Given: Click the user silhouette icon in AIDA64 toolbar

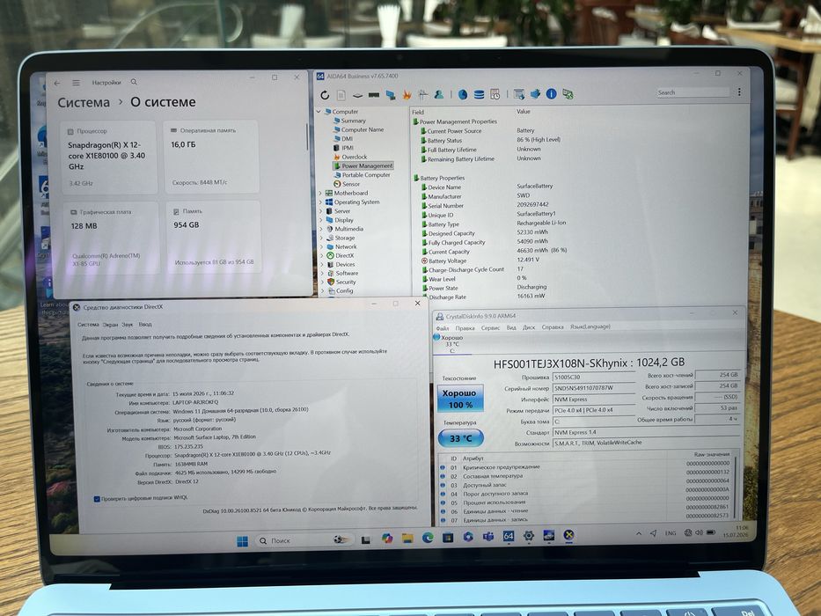Looking at the screenshot, I should coord(439,94).
